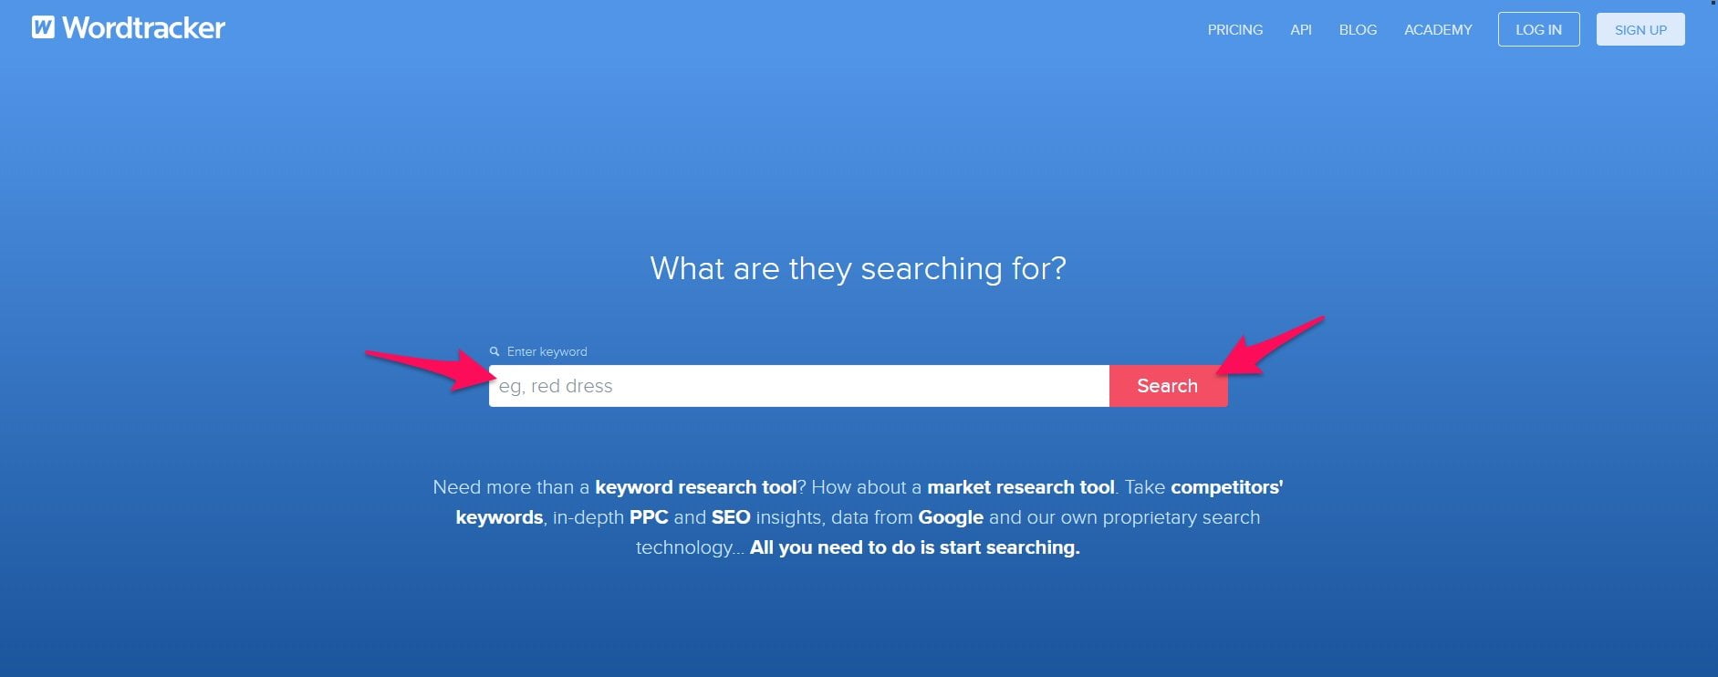Screen dimensions: 1718x677
Task: Click the 'Enter keyword' label
Action: [547, 351]
